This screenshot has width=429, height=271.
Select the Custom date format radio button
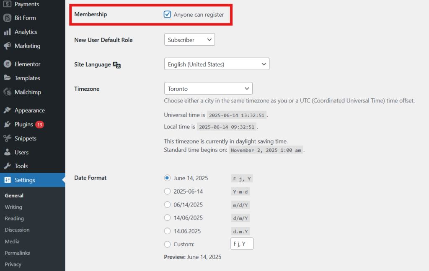(x=167, y=244)
